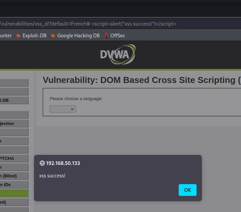Screen dimensions: 241x212
Task: Open the Exploit-DB bookmark
Action: [31, 36]
